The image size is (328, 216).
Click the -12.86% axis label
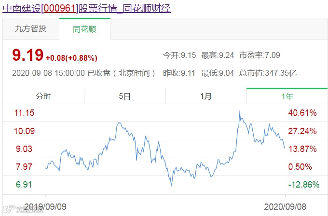click(x=304, y=185)
